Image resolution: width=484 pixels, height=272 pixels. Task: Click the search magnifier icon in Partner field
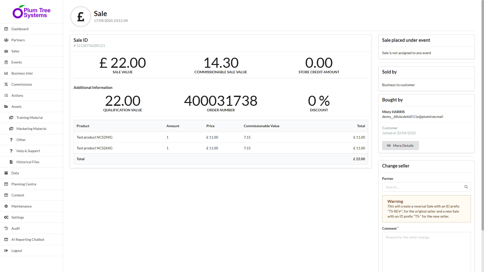coord(466,187)
